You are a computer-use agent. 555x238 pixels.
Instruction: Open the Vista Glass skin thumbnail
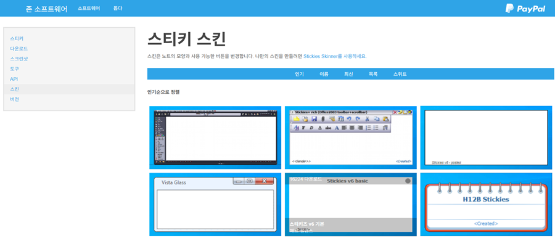pos(215,204)
